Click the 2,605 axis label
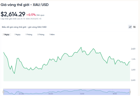The image size is (140, 96). 133,80
